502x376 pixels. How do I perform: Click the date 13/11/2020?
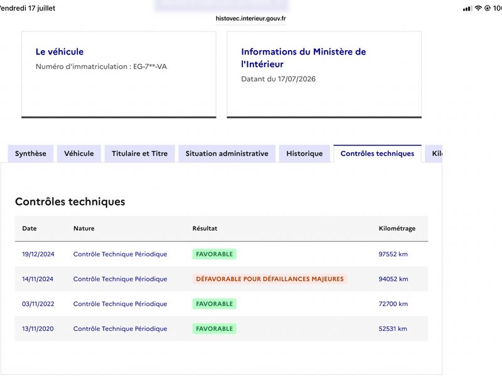38,328
